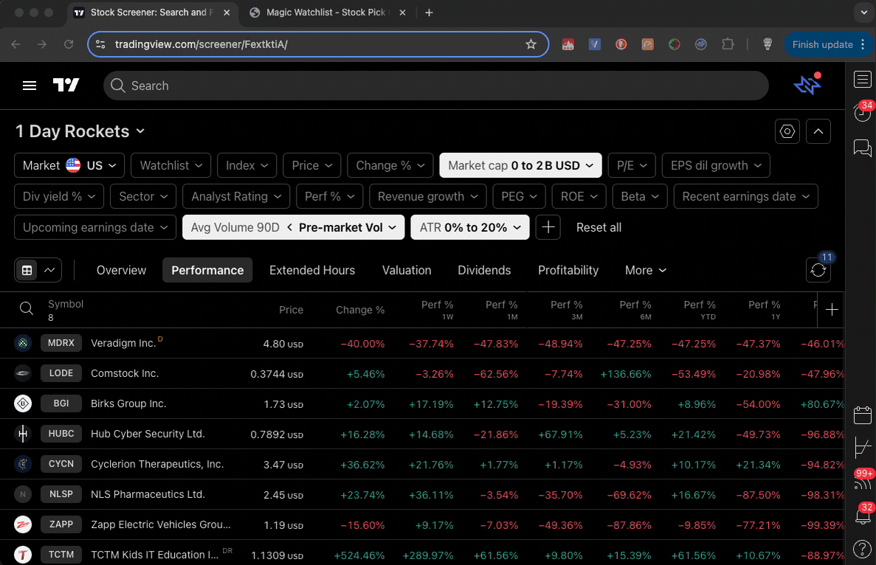This screenshot has height=565, width=876.
Task: Open the Market cap filter dropdown
Action: pos(520,165)
